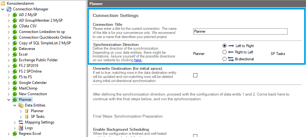Click the Data Entities folder icon
Screen dimensions: 306x137
pyautogui.click(x=21, y=105)
